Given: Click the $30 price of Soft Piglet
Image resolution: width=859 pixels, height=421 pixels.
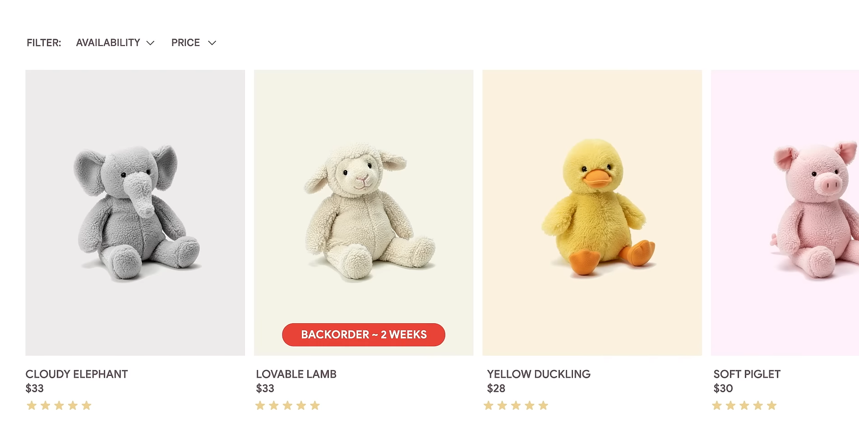Looking at the screenshot, I should 723,389.
